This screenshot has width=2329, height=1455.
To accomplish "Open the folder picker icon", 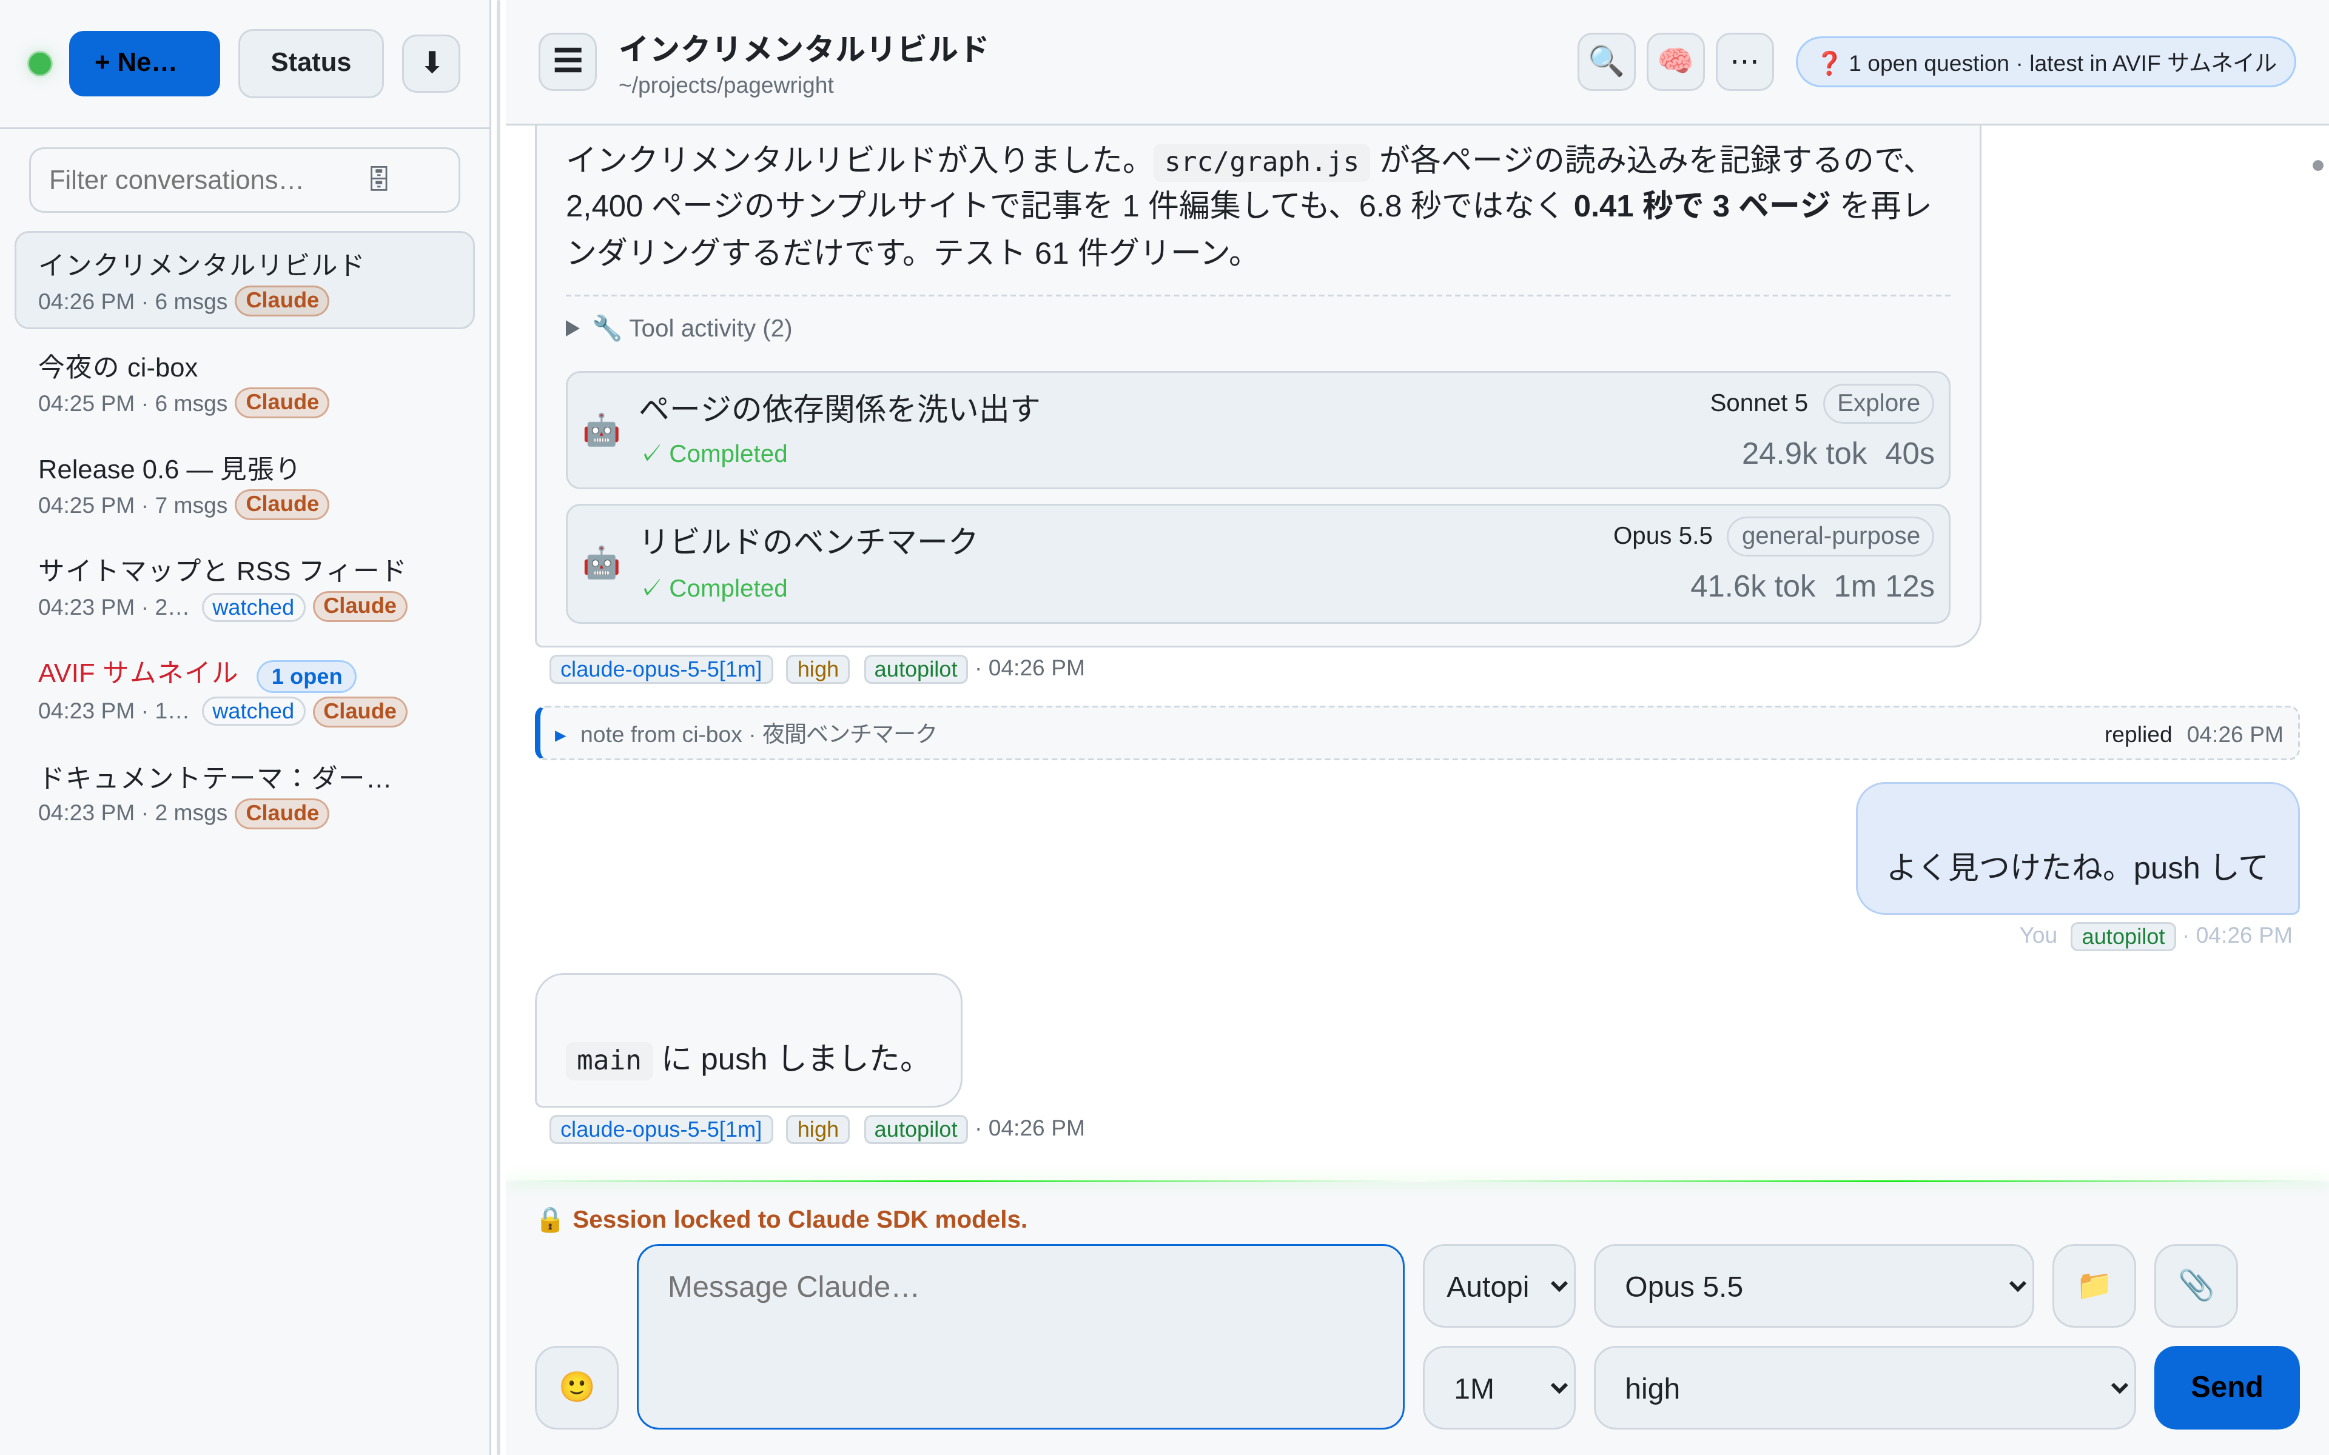I will click(x=2093, y=1285).
